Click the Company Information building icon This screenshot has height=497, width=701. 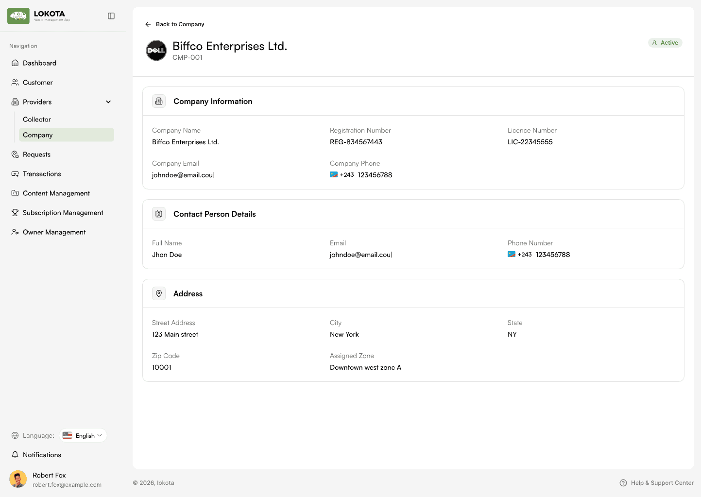pos(159,101)
